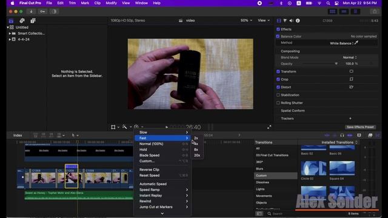Enable the Stabilization checkbox

pos(278,95)
